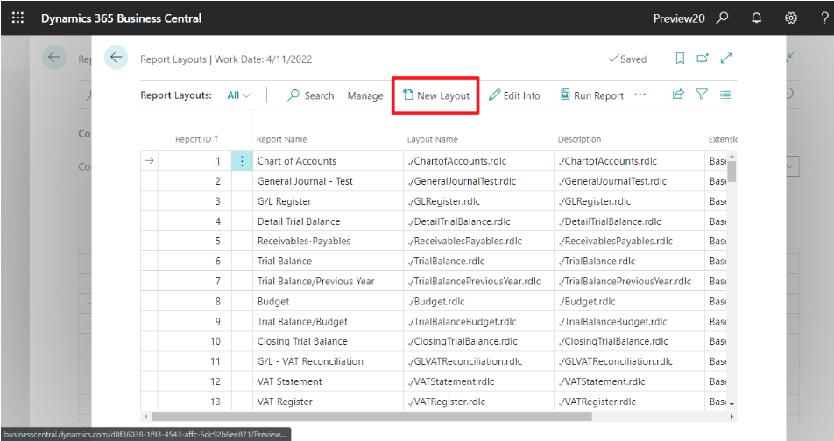Click left arrow of horizontal scrollbar
This screenshot has width=834, height=441.
[146, 416]
